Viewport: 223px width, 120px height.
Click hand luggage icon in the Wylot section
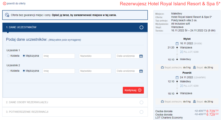[x=162, y=67]
